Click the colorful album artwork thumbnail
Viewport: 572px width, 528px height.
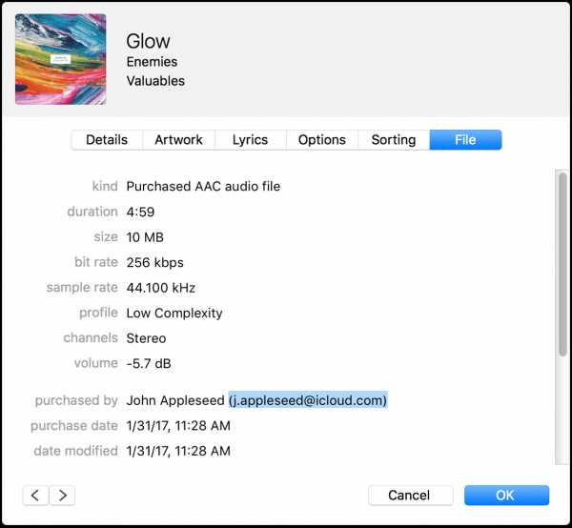click(60, 59)
